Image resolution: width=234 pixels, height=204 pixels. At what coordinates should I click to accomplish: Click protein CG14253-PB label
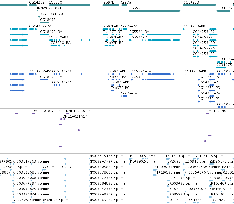(x=195, y=71)
